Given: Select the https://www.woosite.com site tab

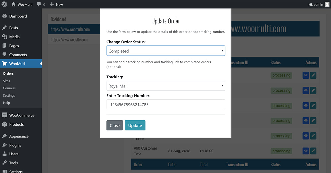Looking at the screenshot, I should (x=69, y=40).
